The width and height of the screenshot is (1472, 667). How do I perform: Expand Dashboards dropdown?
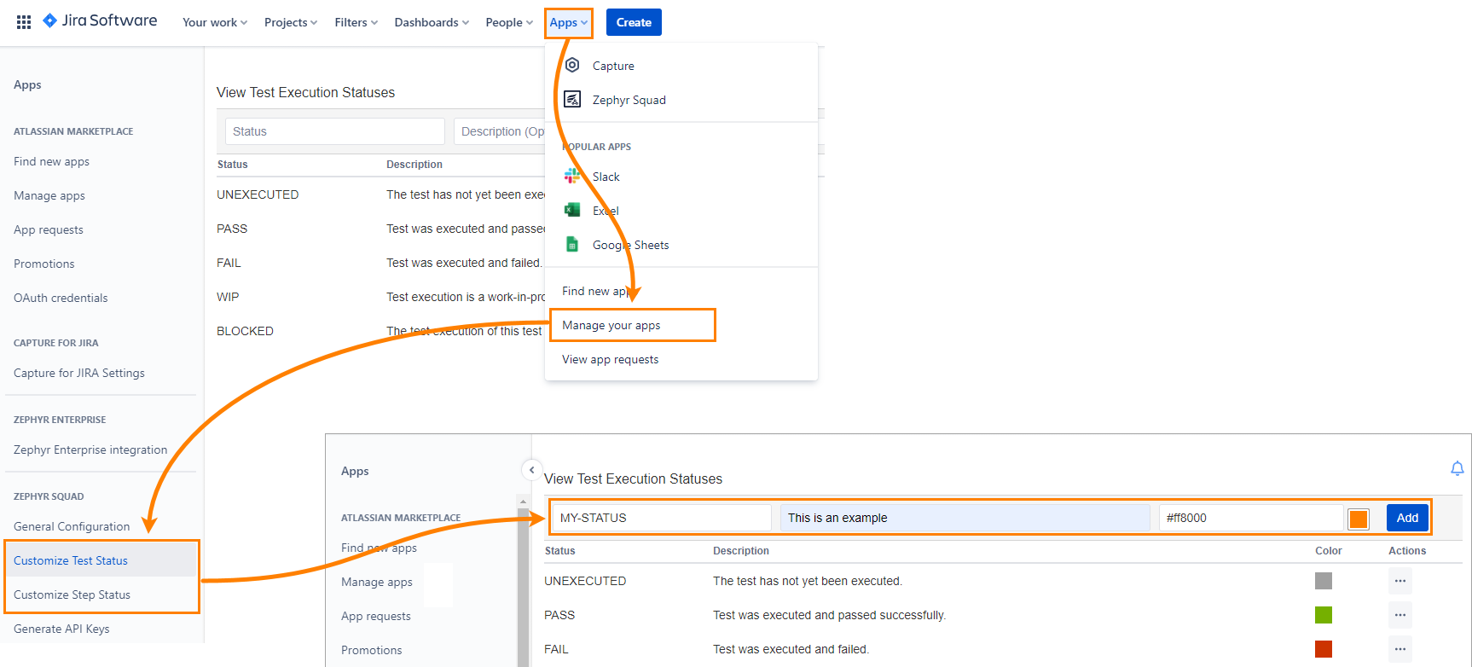tap(432, 22)
